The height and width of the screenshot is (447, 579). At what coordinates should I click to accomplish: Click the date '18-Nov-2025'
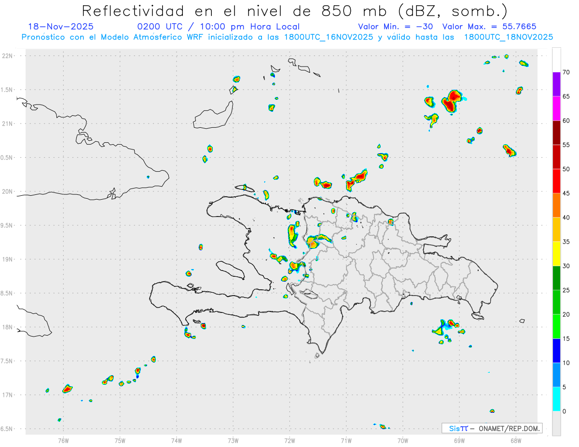click(x=61, y=27)
